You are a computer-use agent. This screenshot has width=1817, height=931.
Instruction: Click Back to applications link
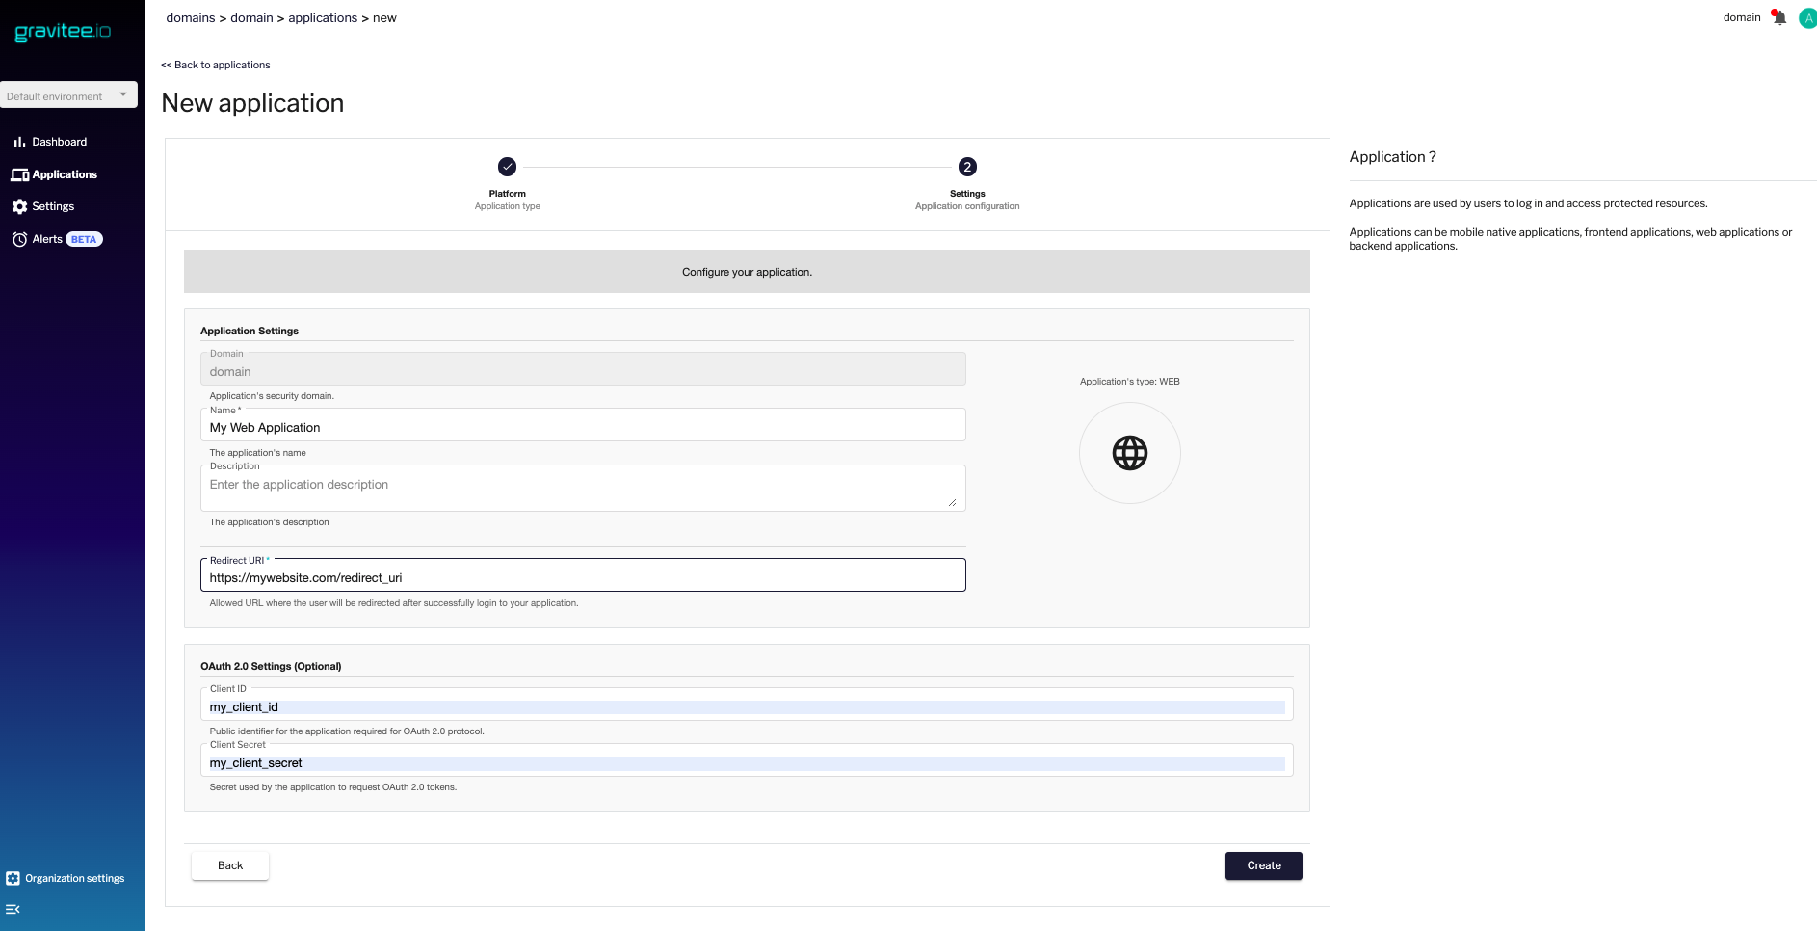coord(216,65)
